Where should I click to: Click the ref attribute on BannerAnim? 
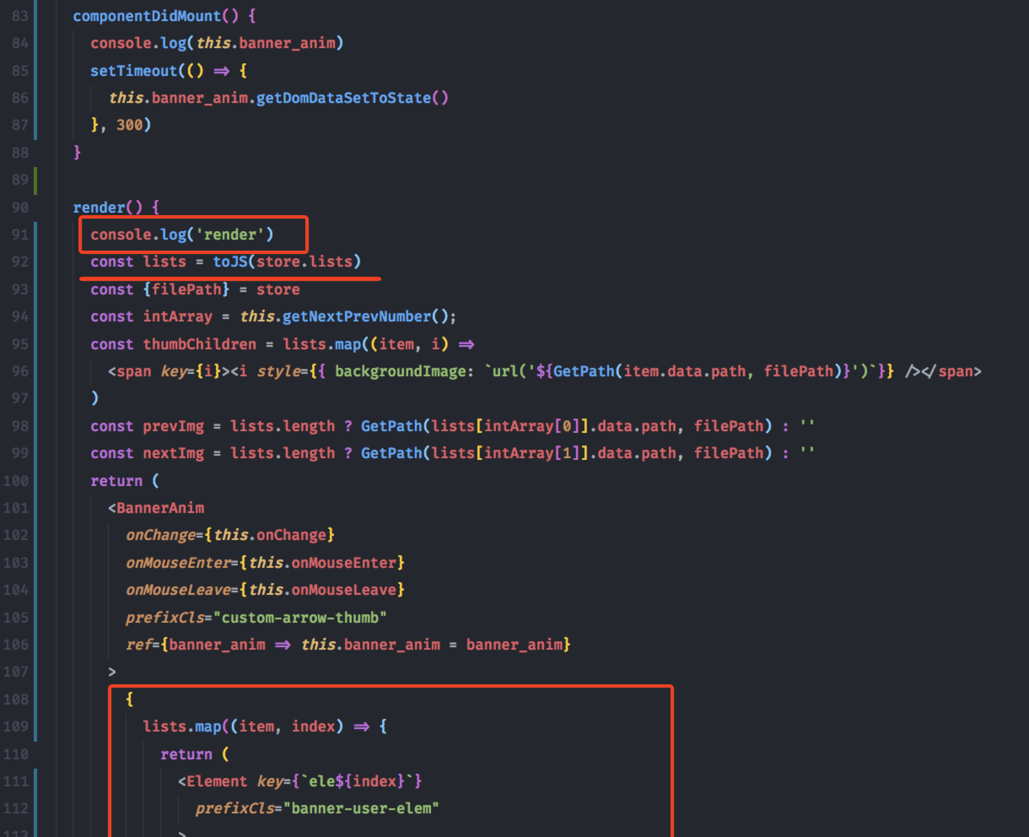point(138,645)
